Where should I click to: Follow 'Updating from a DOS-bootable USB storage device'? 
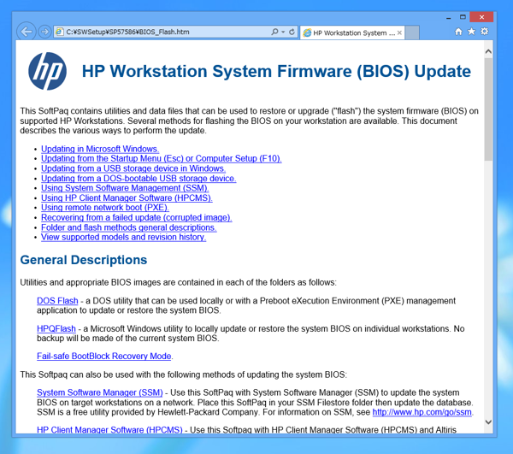pyautogui.click(x=139, y=178)
